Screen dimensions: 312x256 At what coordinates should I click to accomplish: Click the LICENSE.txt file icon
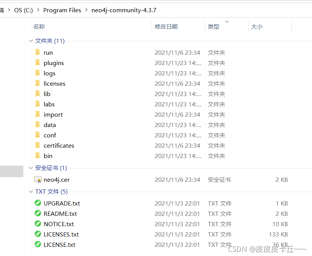pyautogui.click(x=38, y=244)
